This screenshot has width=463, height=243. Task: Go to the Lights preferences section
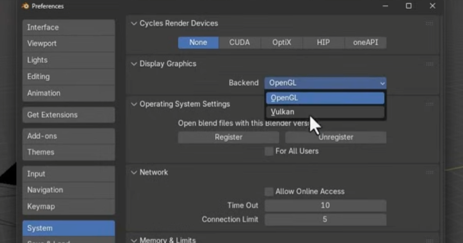[69, 60]
